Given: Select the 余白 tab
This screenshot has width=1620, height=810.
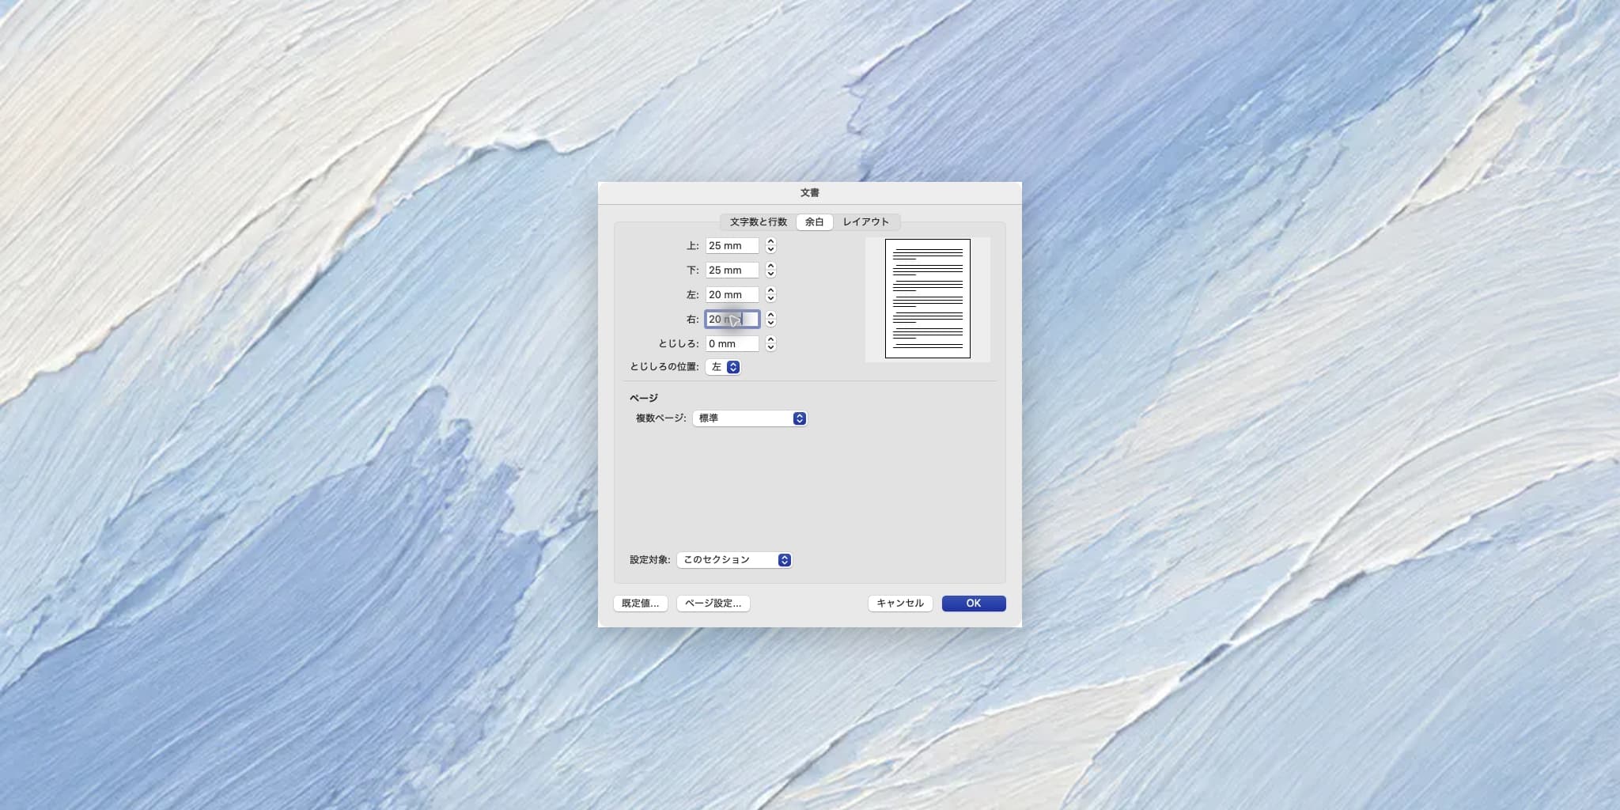Looking at the screenshot, I should 815,221.
